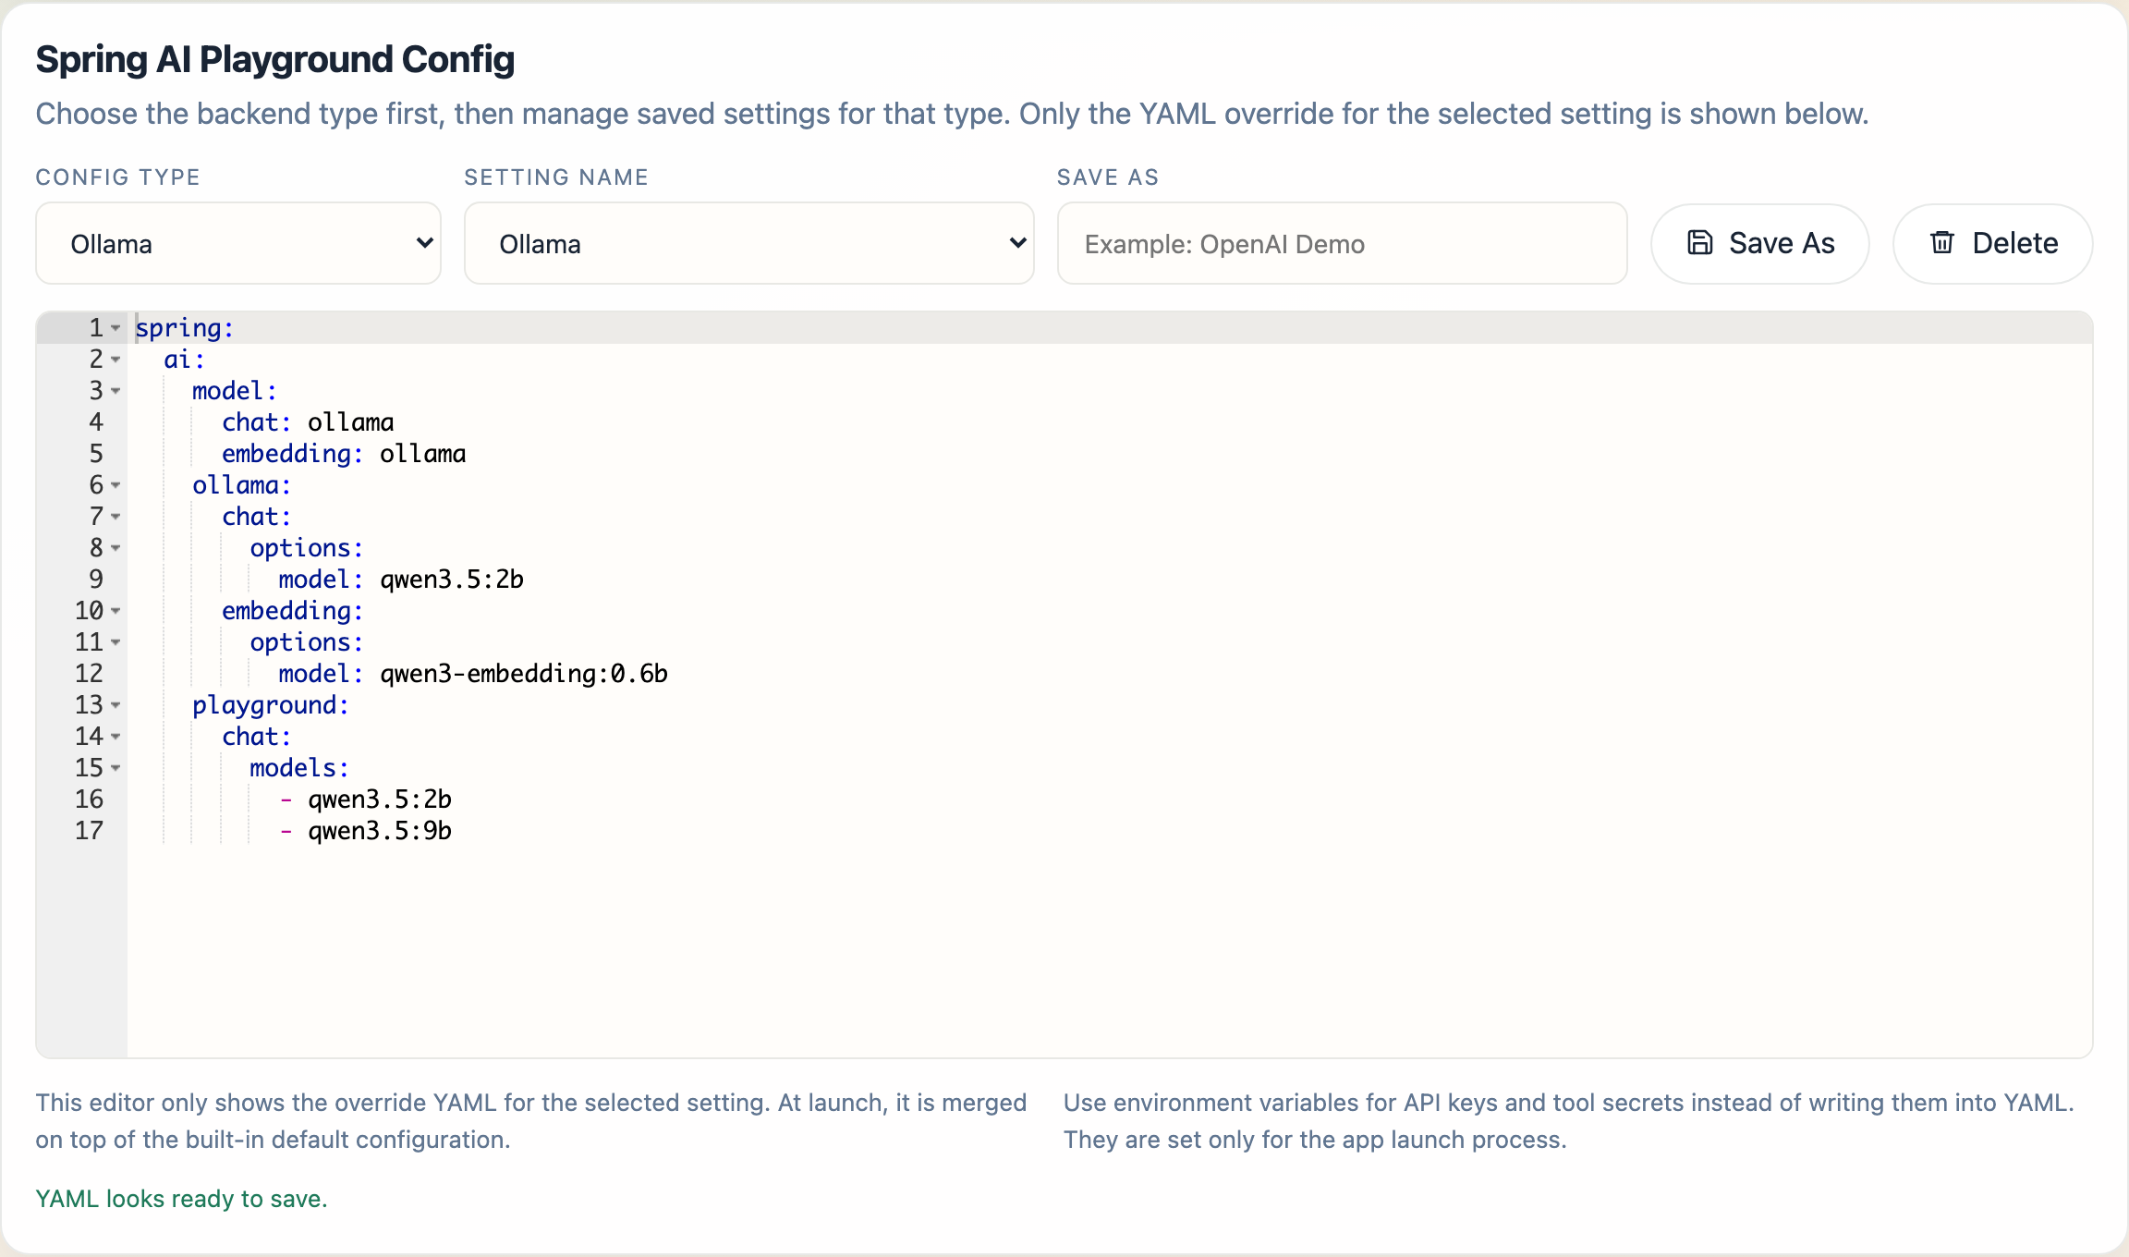Collapse the fold arrow on line 1 spring

tap(116, 328)
